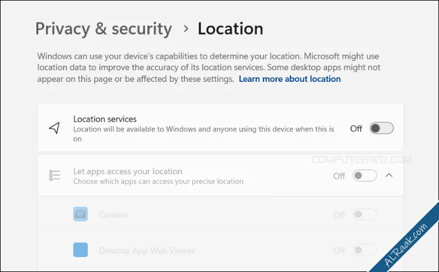
Task: Click Choose which apps can access description
Action: coord(158,182)
